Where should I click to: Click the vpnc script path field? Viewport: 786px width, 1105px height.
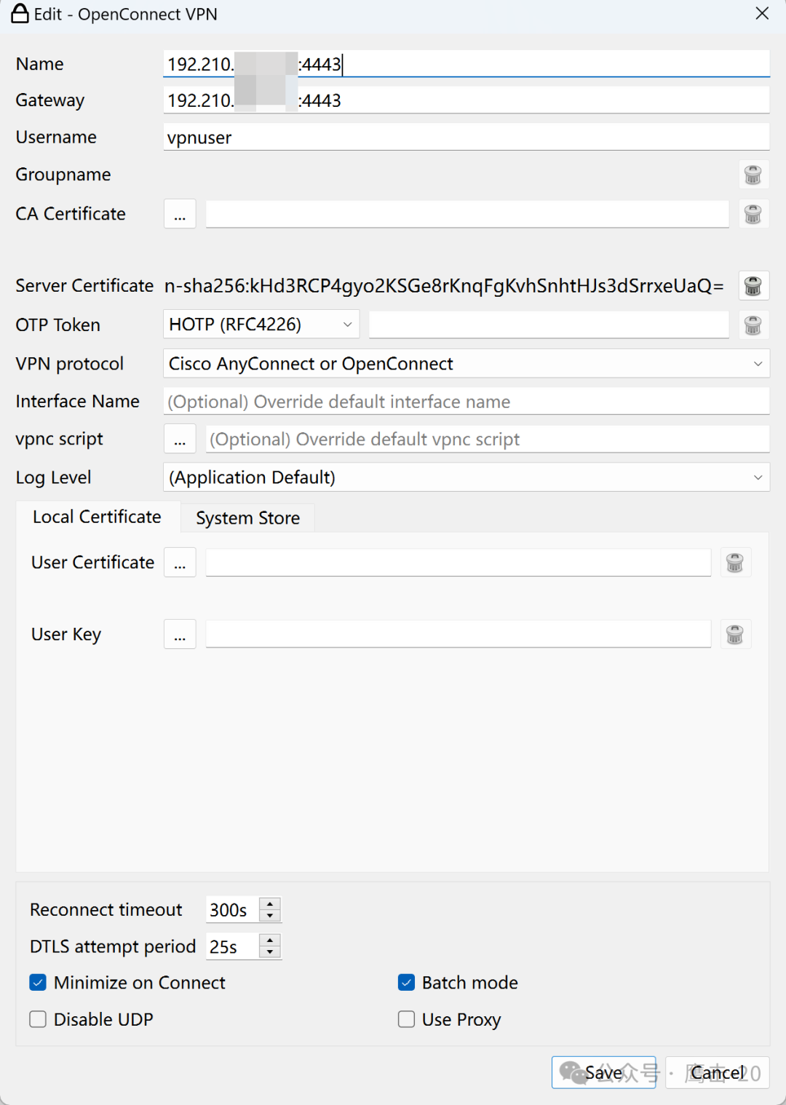click(488, 439)
